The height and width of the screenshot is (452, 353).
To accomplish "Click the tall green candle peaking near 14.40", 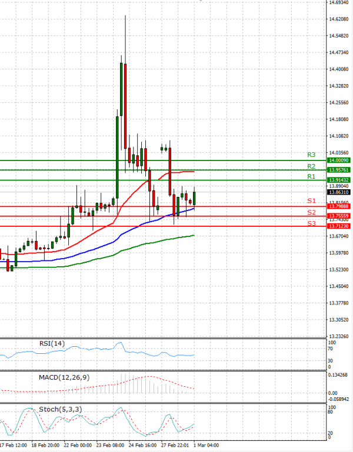I will point(121,89).
